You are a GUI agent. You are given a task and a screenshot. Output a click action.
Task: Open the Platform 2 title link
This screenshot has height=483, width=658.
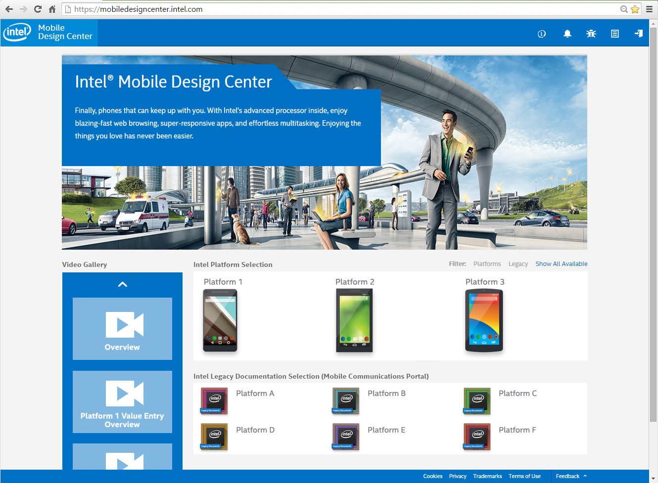point(355,282)
